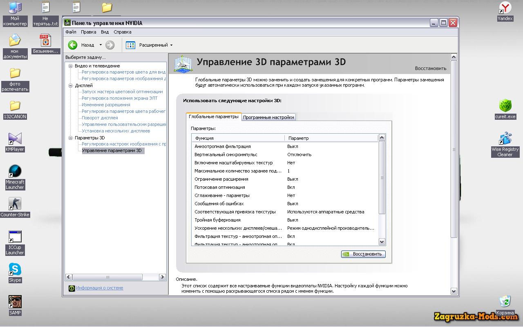Select the Вертикальный синхроимпульс row

tap(285, 155)
